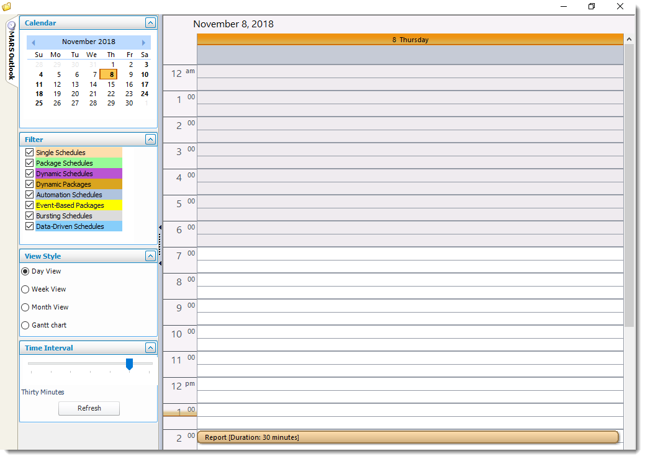Screen dimensions: 645x459
Task: Collapse the Time Interval panel
Action: pyautogui.click(x=151, y=347)
